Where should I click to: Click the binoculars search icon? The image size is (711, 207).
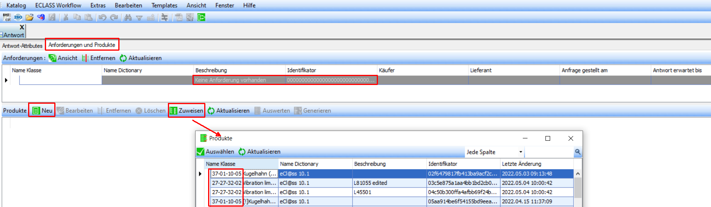click(x=128, y=17)
